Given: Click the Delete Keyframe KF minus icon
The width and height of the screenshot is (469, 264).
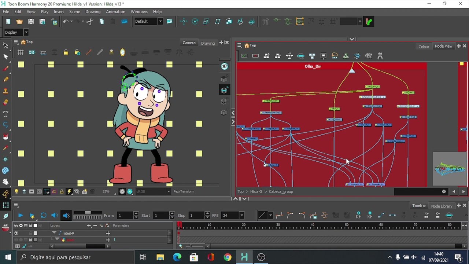Looking at the screenshot, I should [370, 215].
